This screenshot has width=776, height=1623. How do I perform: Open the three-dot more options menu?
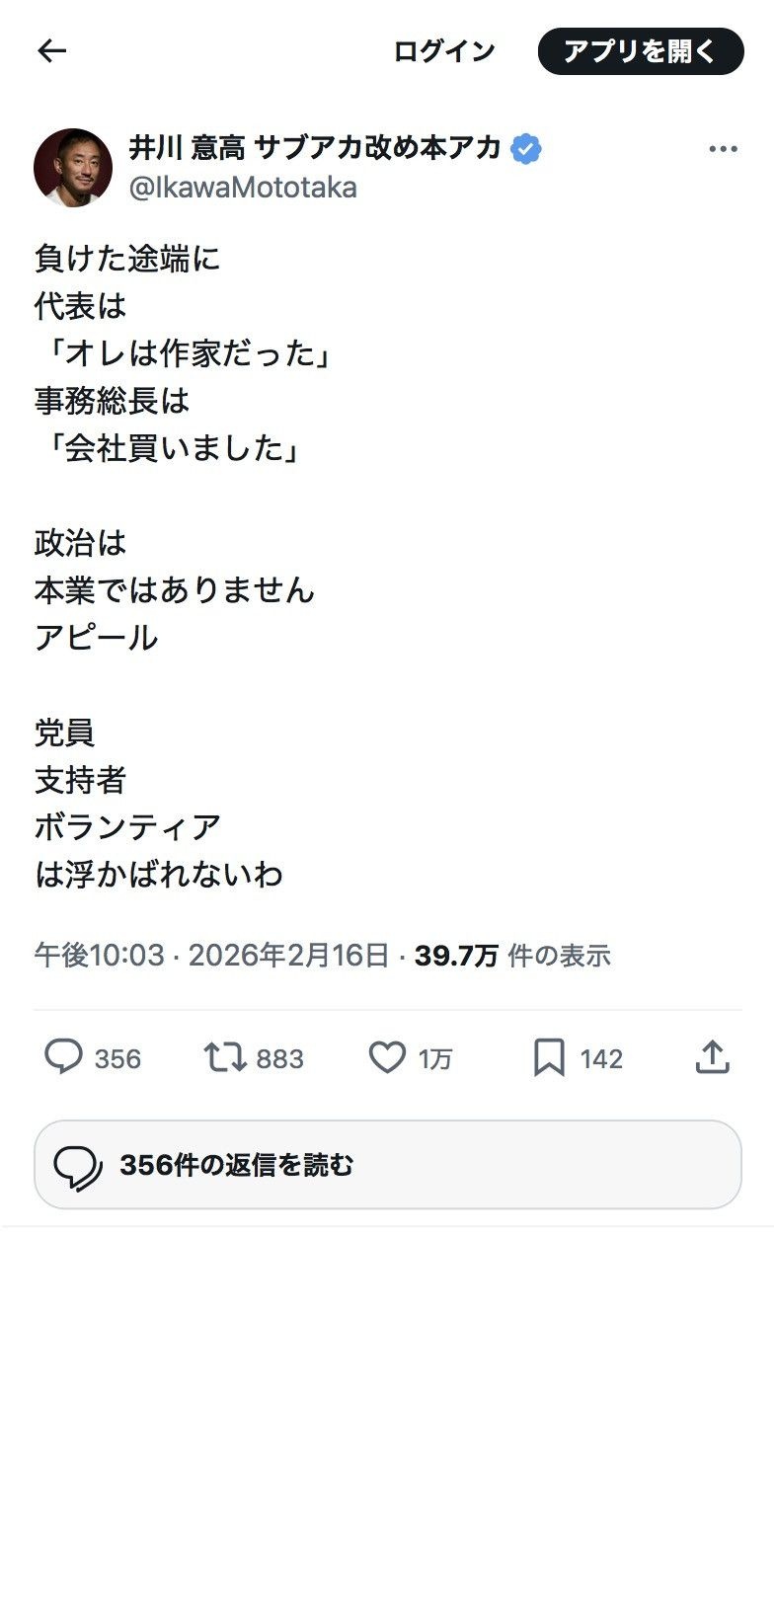point(723,149)
